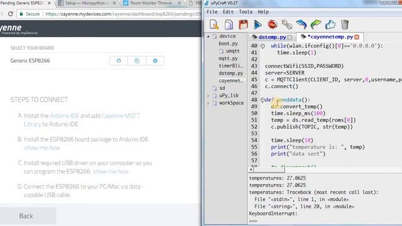Close the dstemp.py editor tab
The width and height of the screenshot is (402, 226).
[x=290, y=38]
